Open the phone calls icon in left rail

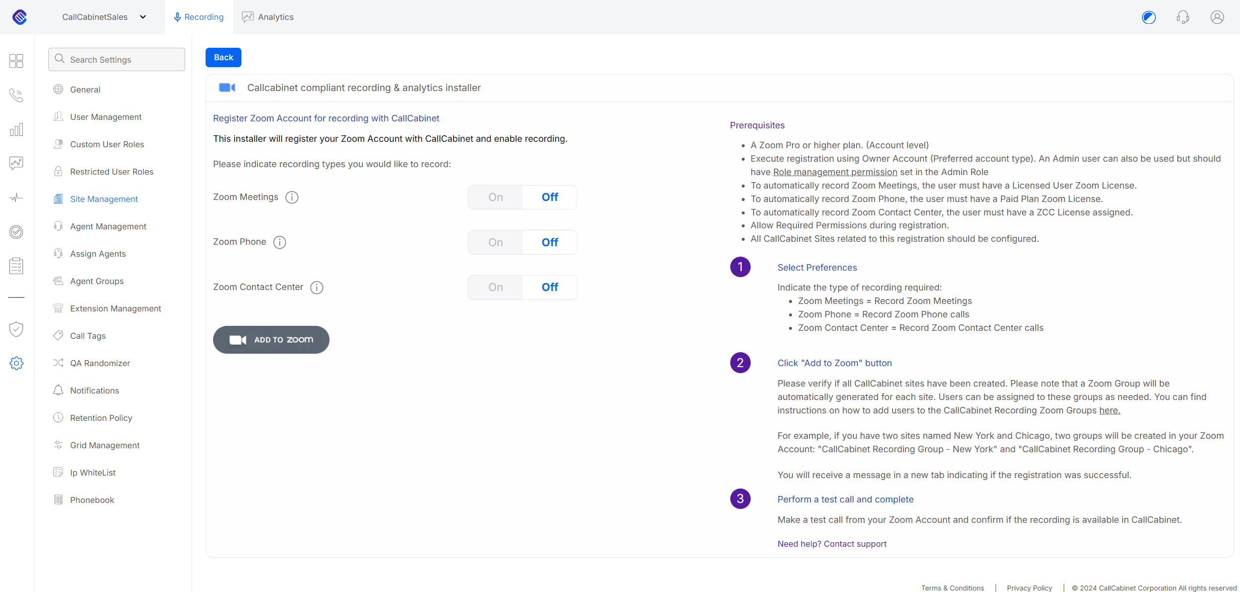tap(16, 95)
